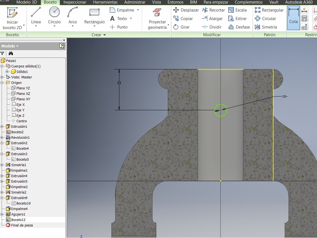Image resolution: width=317 pixels, height=238 pixels.
Task: Open the Modelo panel help icon
Action: [62, 46]
